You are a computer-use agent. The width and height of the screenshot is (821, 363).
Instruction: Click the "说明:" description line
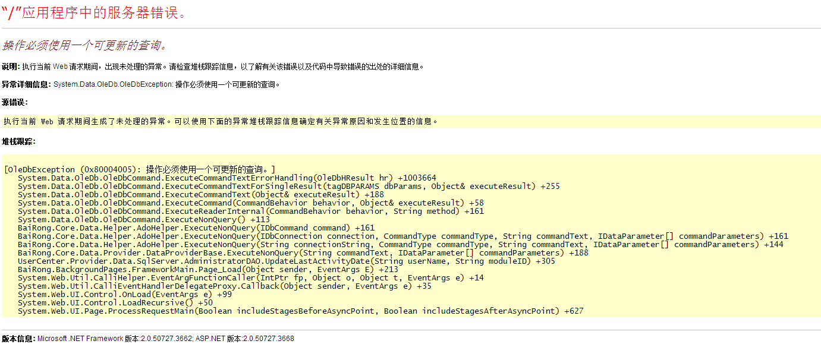[x=213, y=67]
